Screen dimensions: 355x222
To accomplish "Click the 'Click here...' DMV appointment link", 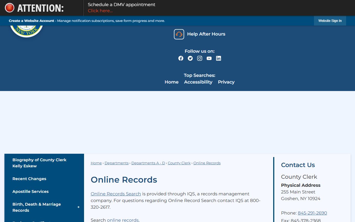I will point(100,11).
